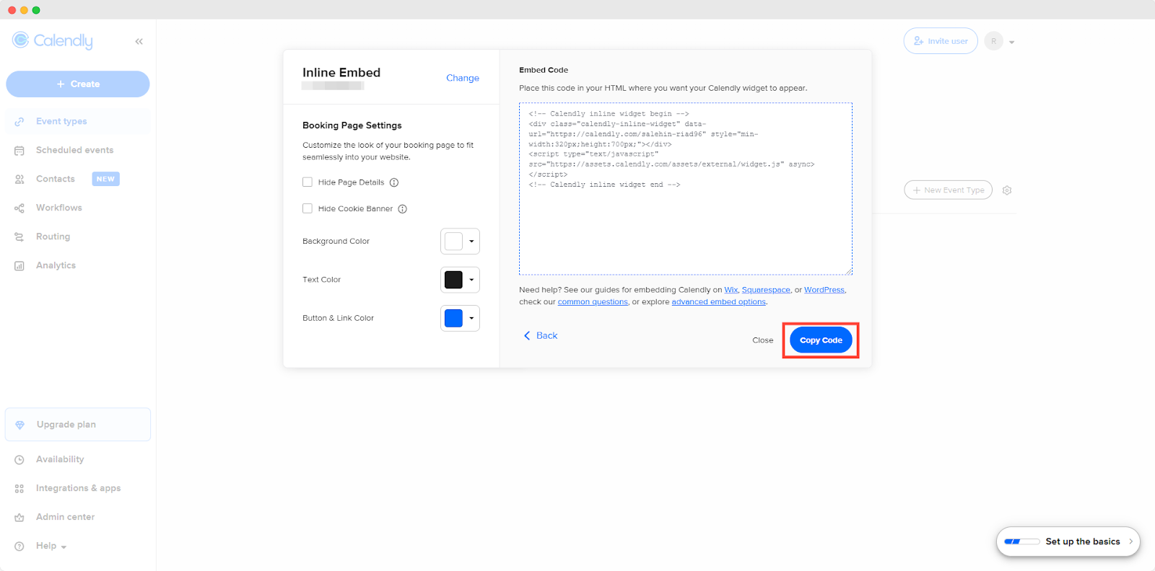Open Event types in sidebar

pos(78,121)
